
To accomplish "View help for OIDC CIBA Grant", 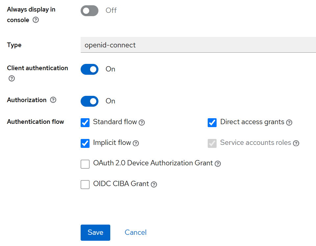I will (154, 184).
